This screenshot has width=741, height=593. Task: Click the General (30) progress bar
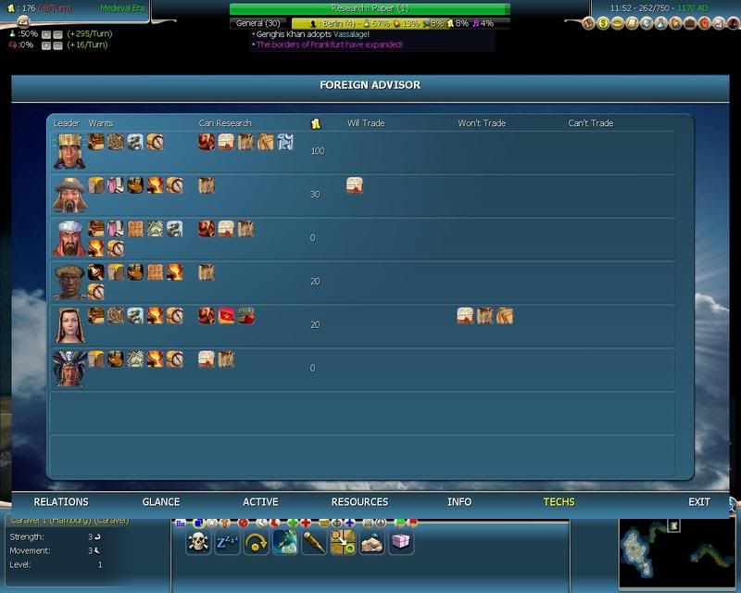[x=258, y=23]
